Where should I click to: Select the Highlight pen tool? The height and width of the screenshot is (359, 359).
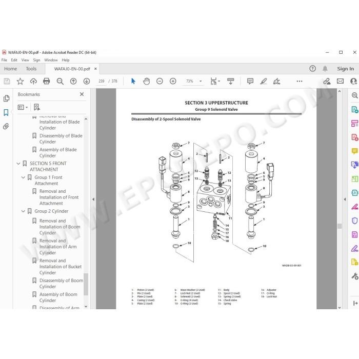pos(263,81)
